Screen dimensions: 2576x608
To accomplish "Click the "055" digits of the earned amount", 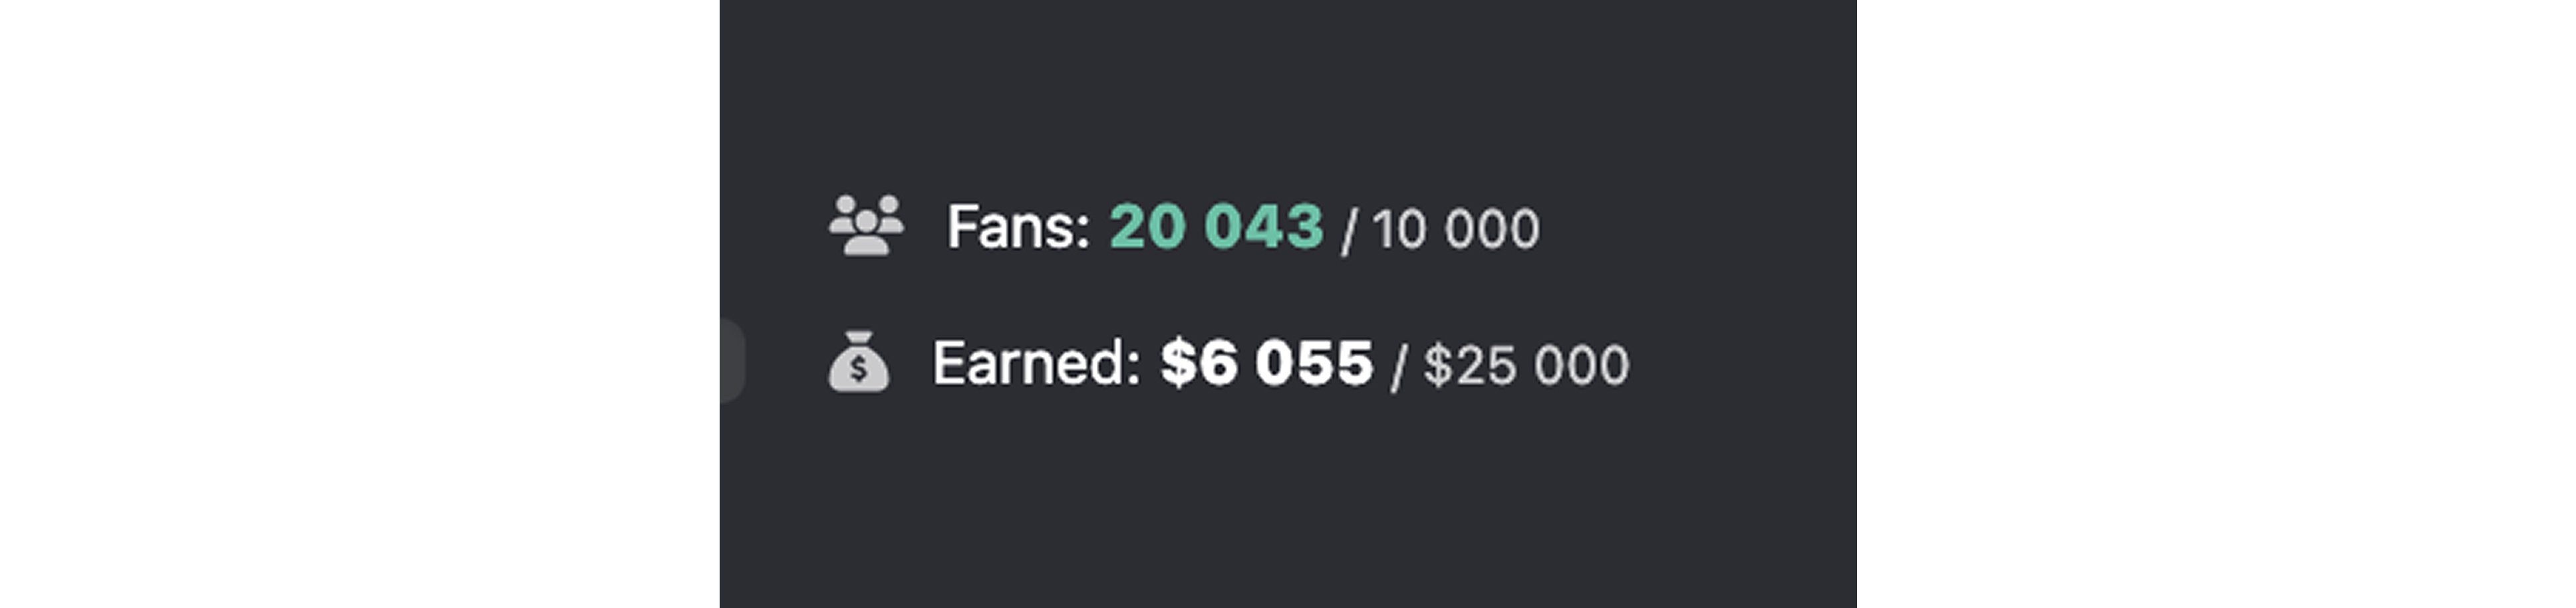I will click(1314, 363).
